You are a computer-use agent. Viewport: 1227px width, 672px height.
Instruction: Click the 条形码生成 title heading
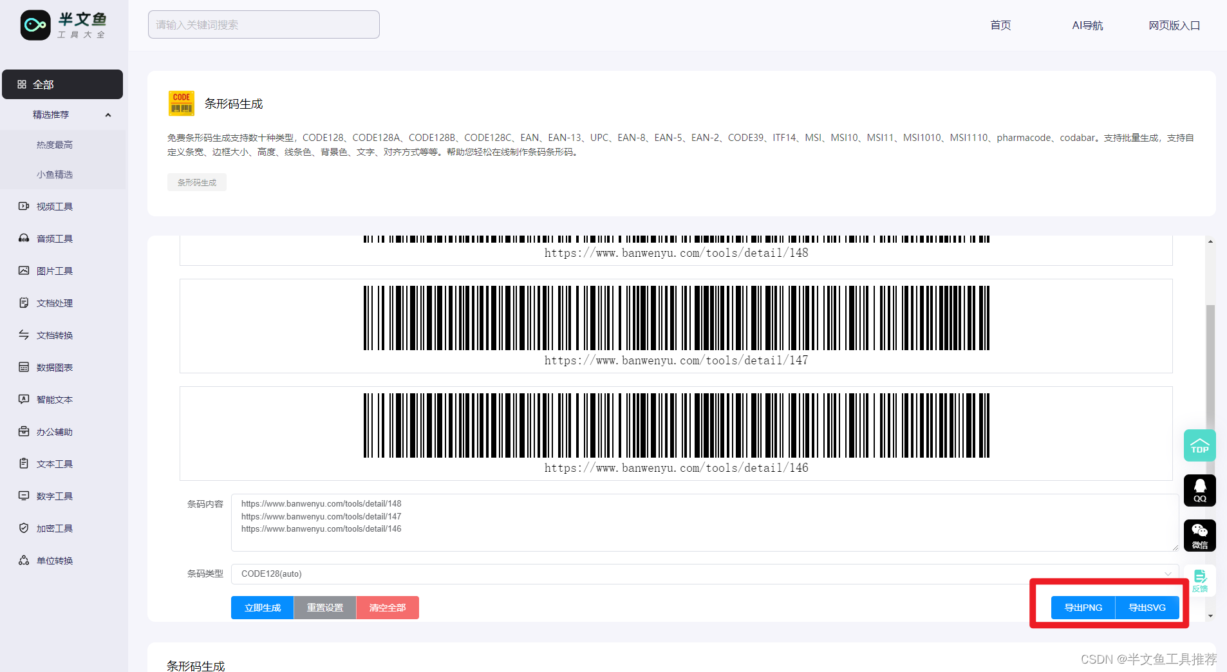click(x=234, y=104)
